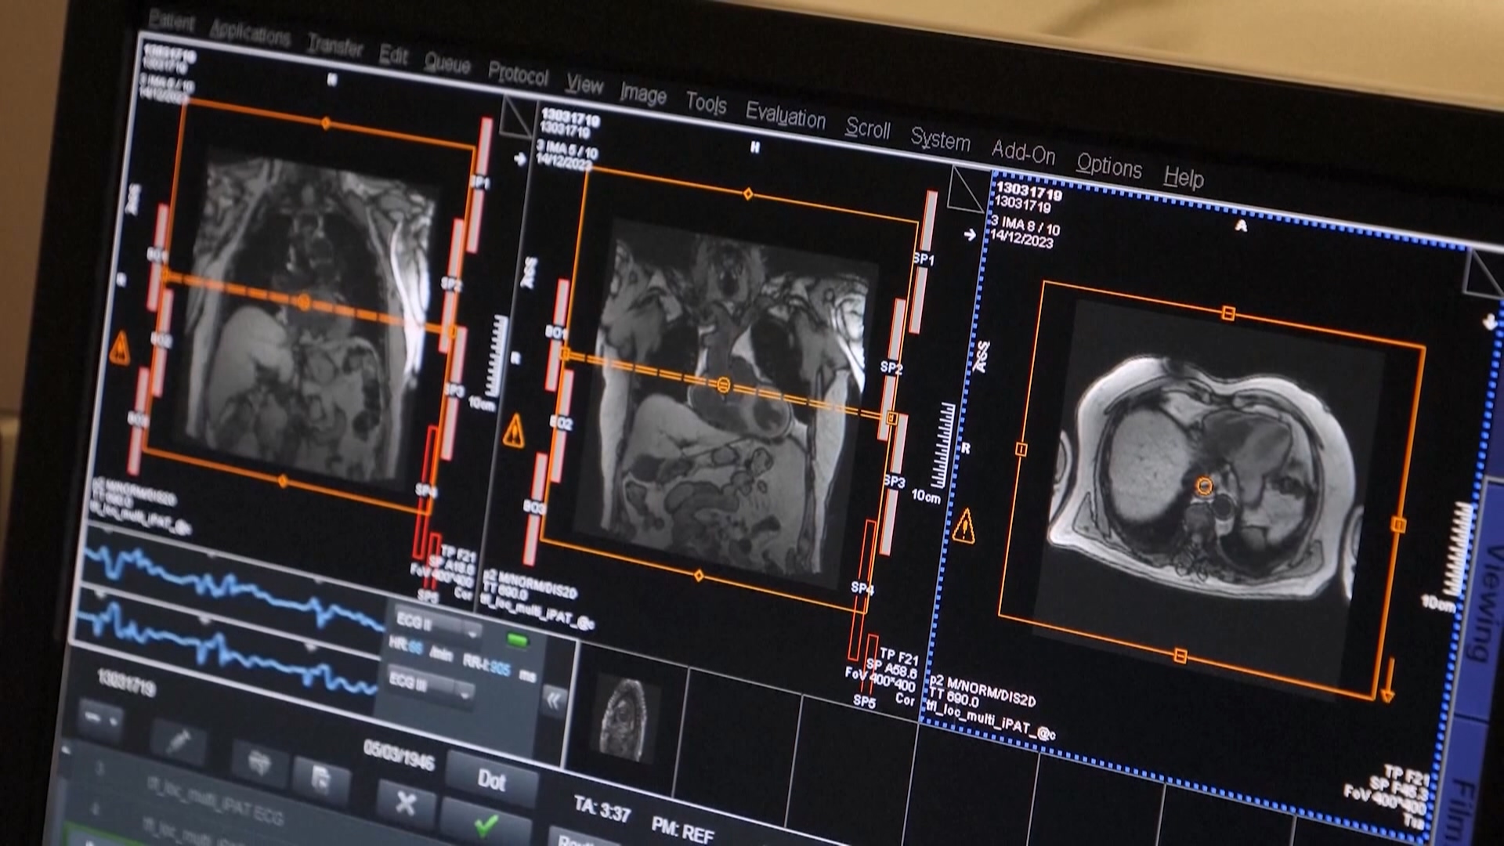Click the warning triangle in the axial view
Screen dimensions: 1504x846
click(x=965, y=525)
